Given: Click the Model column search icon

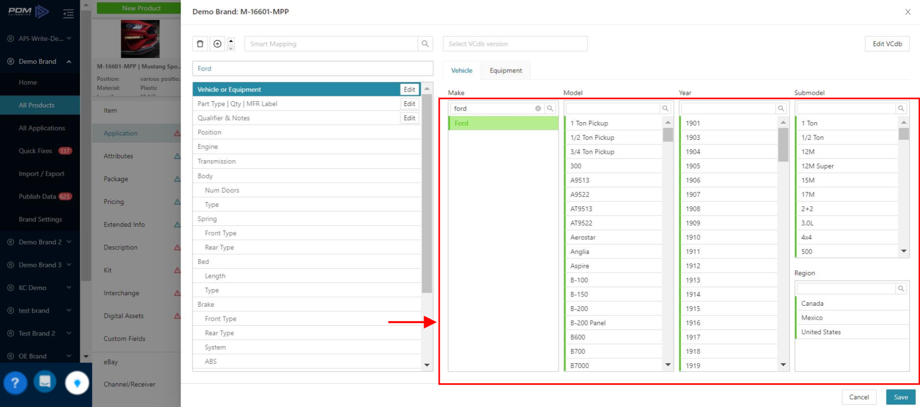Looking at the screenshot, I should click(665, 109).
